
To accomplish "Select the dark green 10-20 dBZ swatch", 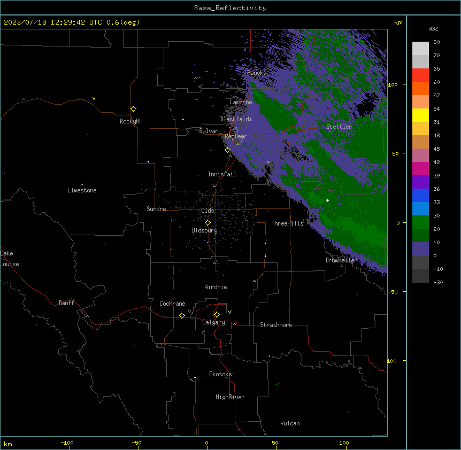I will click(420, 236).
